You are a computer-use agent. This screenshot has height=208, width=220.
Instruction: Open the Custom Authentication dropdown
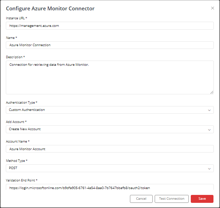110,110
